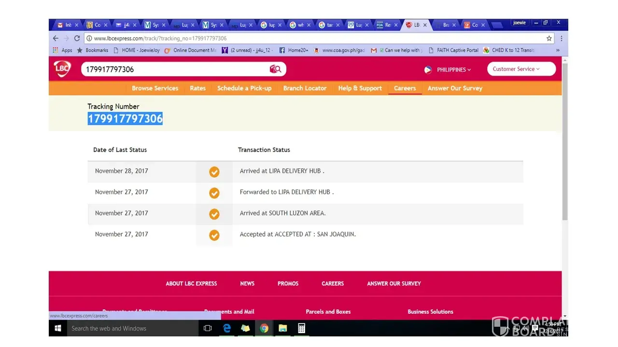Open the Customer Service dropdown
The width and height of the screenshot is (618, 347).
pos(520,69)
